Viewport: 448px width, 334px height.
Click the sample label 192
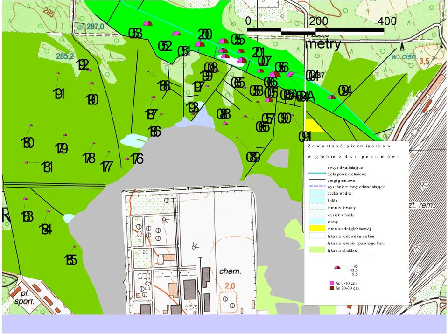point(83,65)
